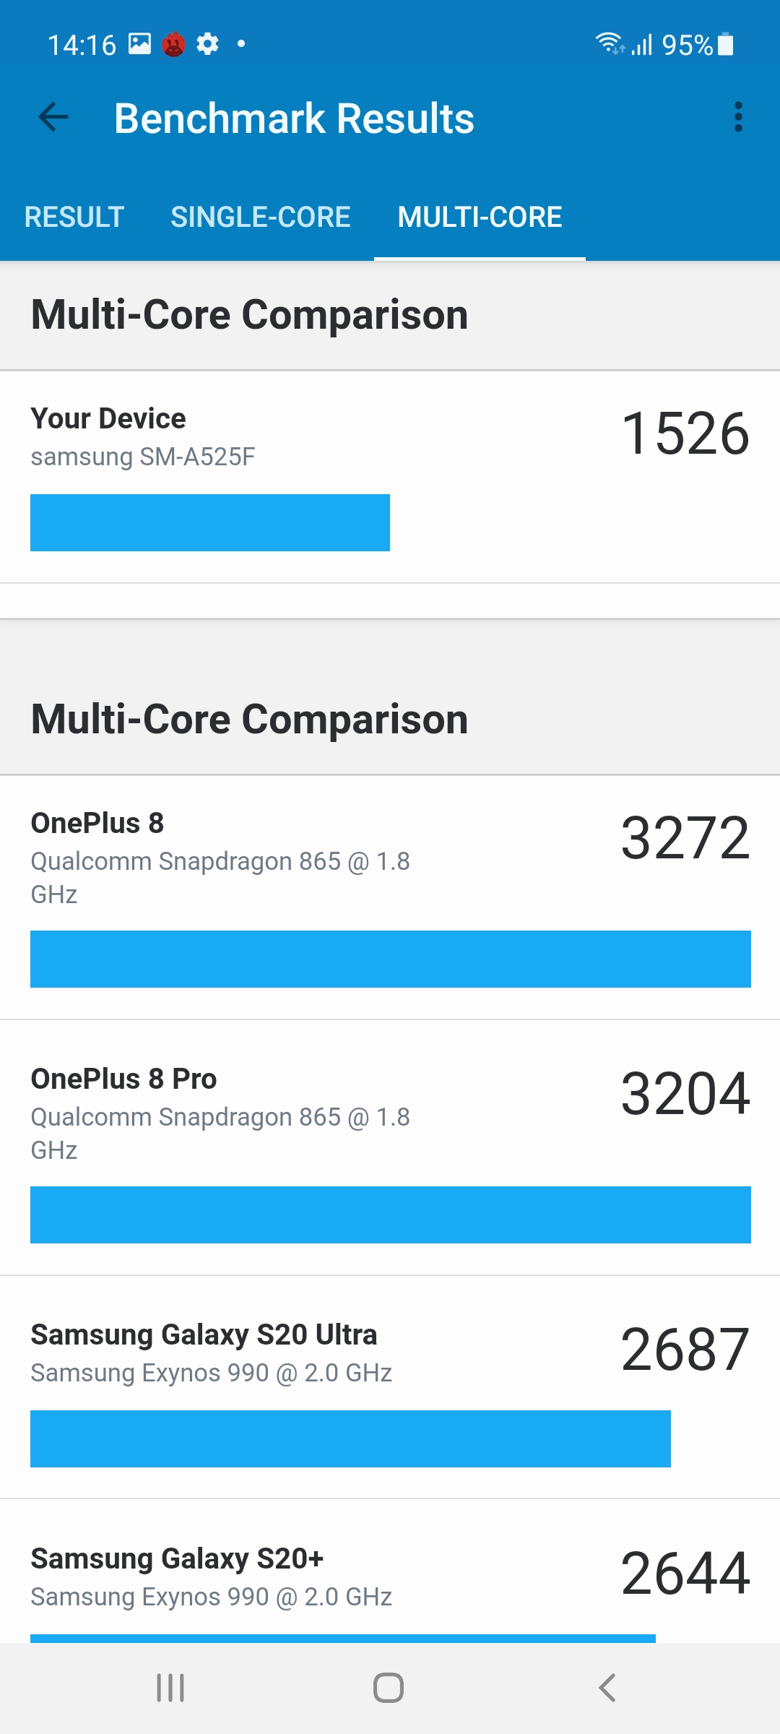780x1734 pixels.
Task: Tap the Android recent apps button
Action: pos(170,1688)
